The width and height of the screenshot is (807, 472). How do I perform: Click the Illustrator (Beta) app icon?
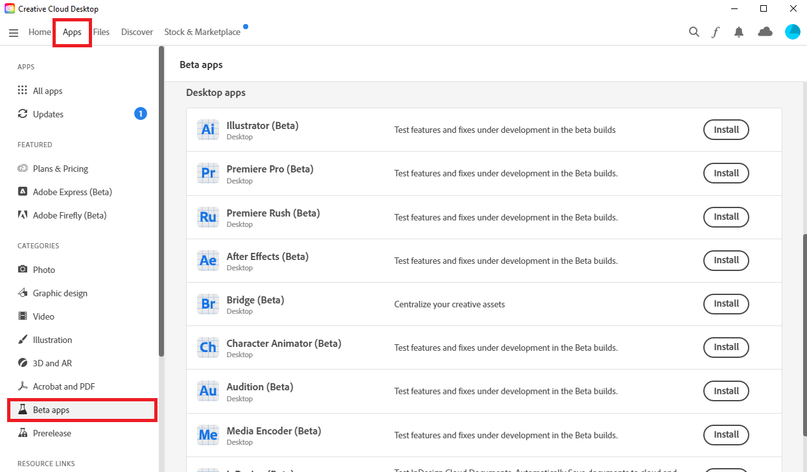[x=208, y=130]
